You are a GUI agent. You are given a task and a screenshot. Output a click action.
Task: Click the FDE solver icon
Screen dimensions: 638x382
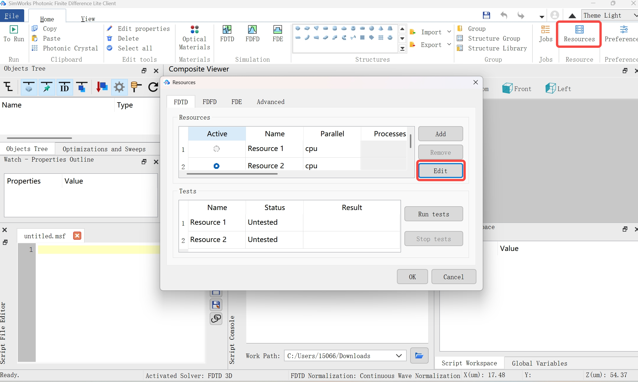pyautogui.click(x=278, y=33)
